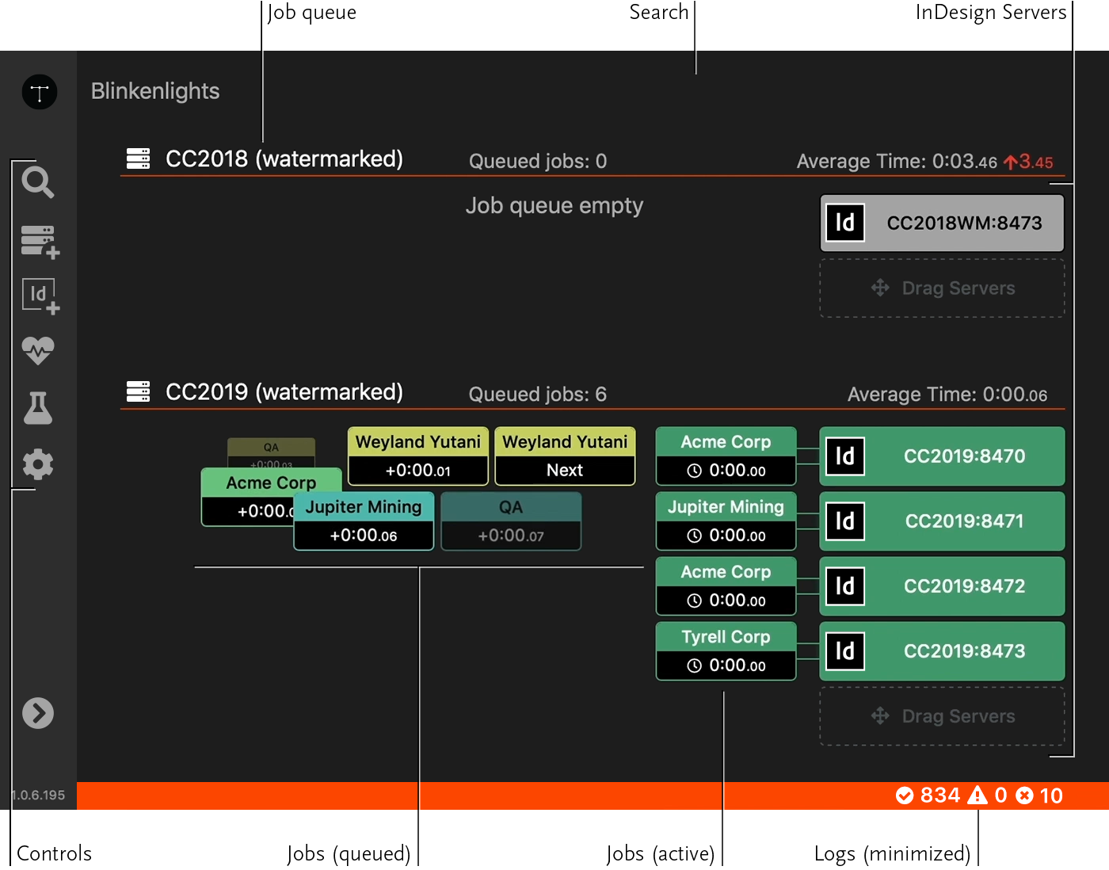Open the queued Jupiter Mining +0:00.06 job
The image size is (1109, 870).
point(364,521)
